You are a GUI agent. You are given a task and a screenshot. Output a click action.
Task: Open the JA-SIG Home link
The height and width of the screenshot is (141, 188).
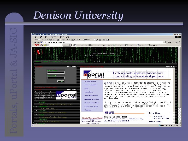[x=90, y=81]
